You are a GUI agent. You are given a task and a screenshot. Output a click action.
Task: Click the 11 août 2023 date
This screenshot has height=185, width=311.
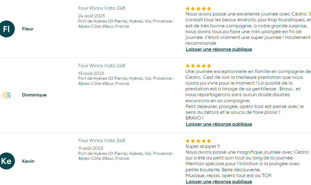(91, 148)
